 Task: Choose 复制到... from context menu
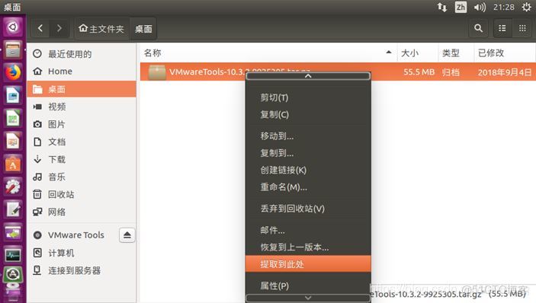coord(308,153)
